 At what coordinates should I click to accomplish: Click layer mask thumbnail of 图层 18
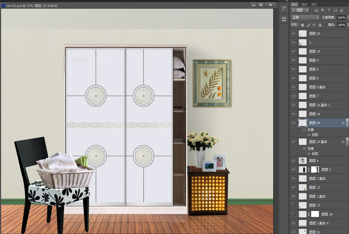pyautogui.click(x=315, y=214)
